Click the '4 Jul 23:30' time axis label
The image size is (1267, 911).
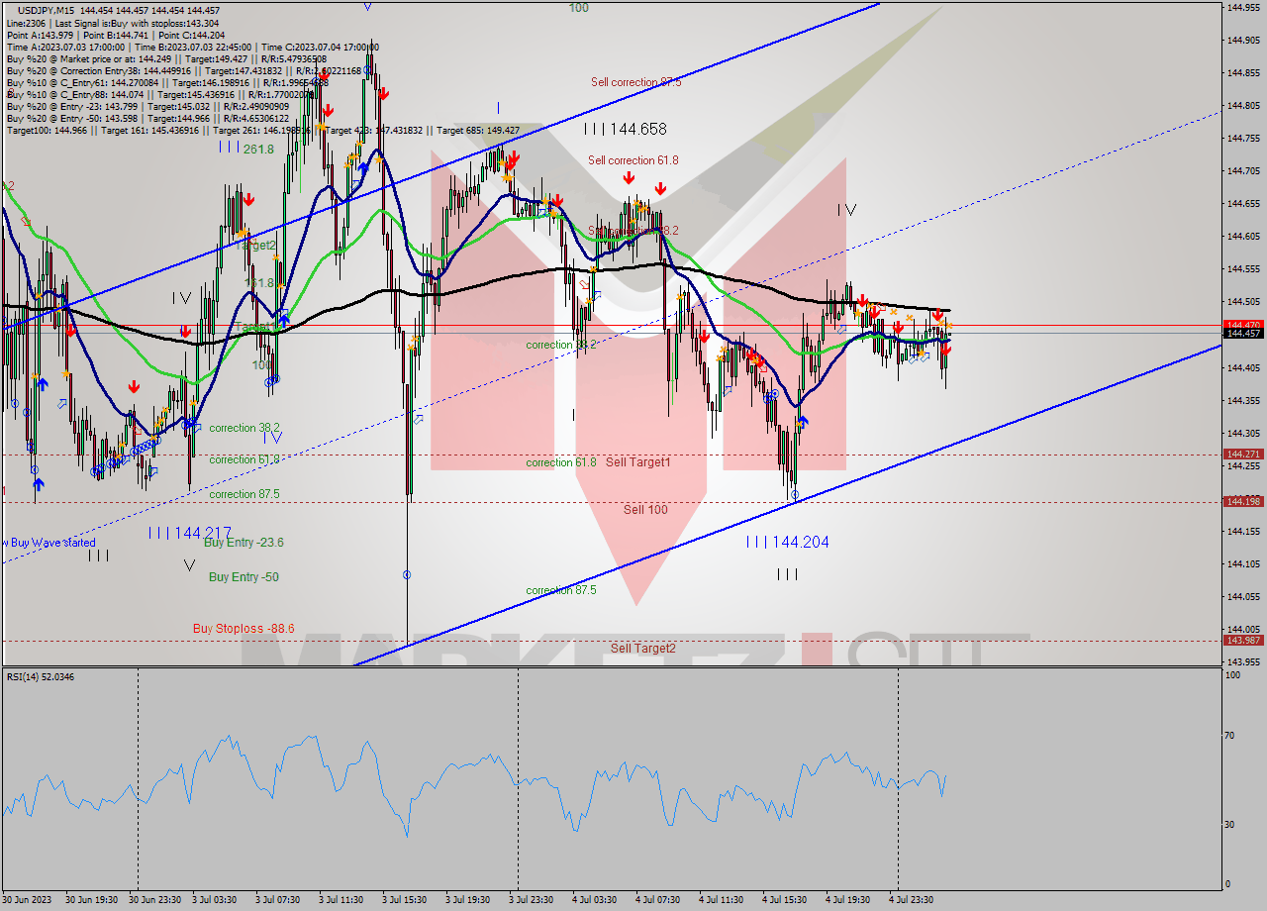tap(912, 900)
